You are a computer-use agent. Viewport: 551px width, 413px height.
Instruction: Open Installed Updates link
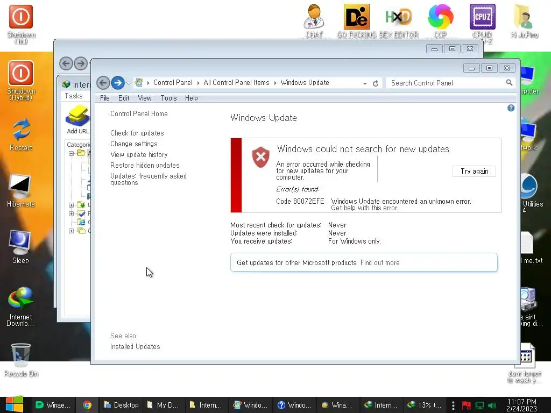(135, 347)
